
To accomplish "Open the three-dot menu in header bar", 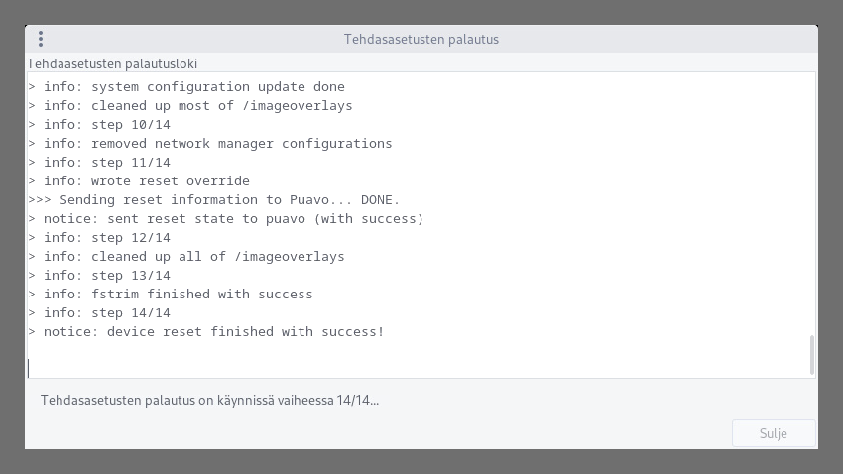I will pyautogui.click(x=40, y=39).
